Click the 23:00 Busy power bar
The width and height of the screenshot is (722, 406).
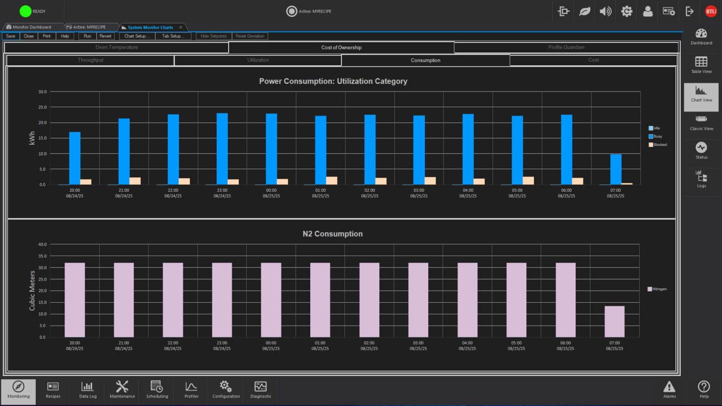tap(222, 149)
